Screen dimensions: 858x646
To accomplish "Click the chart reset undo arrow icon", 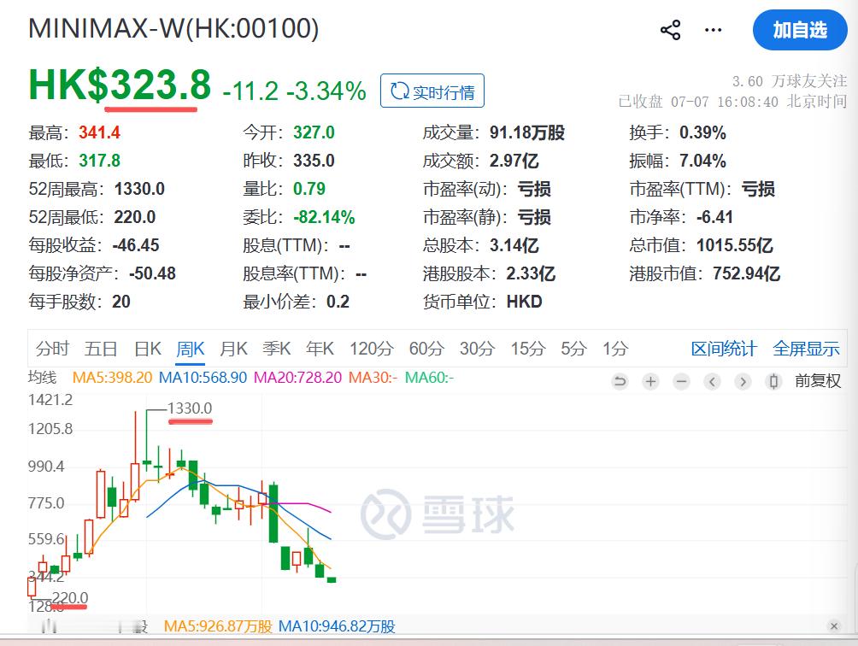I will 620,381.
